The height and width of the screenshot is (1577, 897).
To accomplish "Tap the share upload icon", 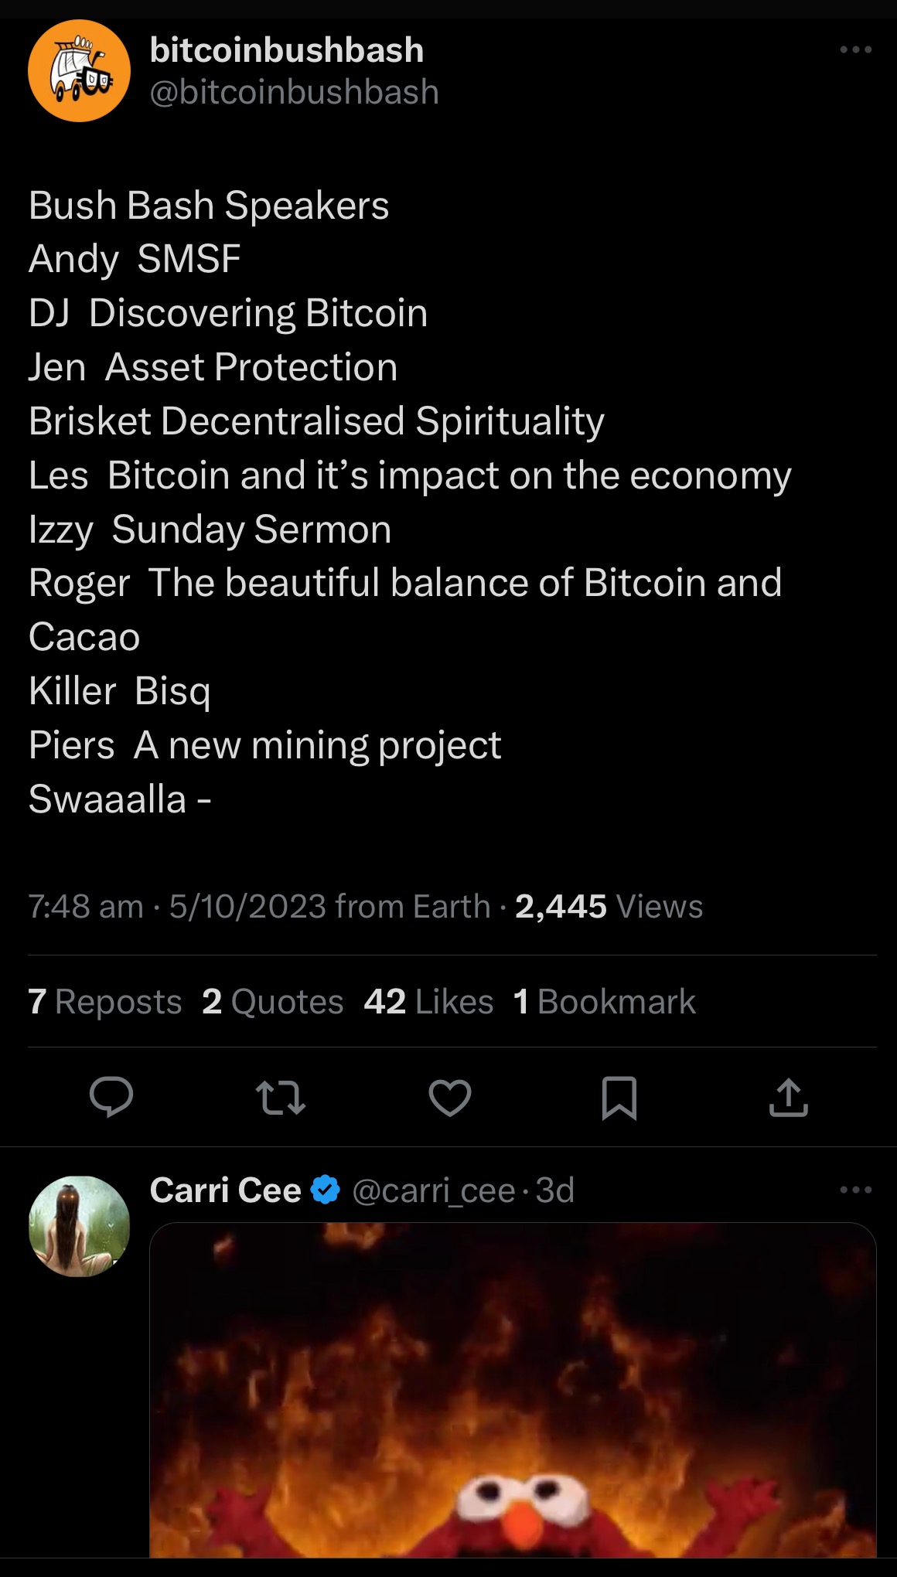I will (x=788, y=1098).
